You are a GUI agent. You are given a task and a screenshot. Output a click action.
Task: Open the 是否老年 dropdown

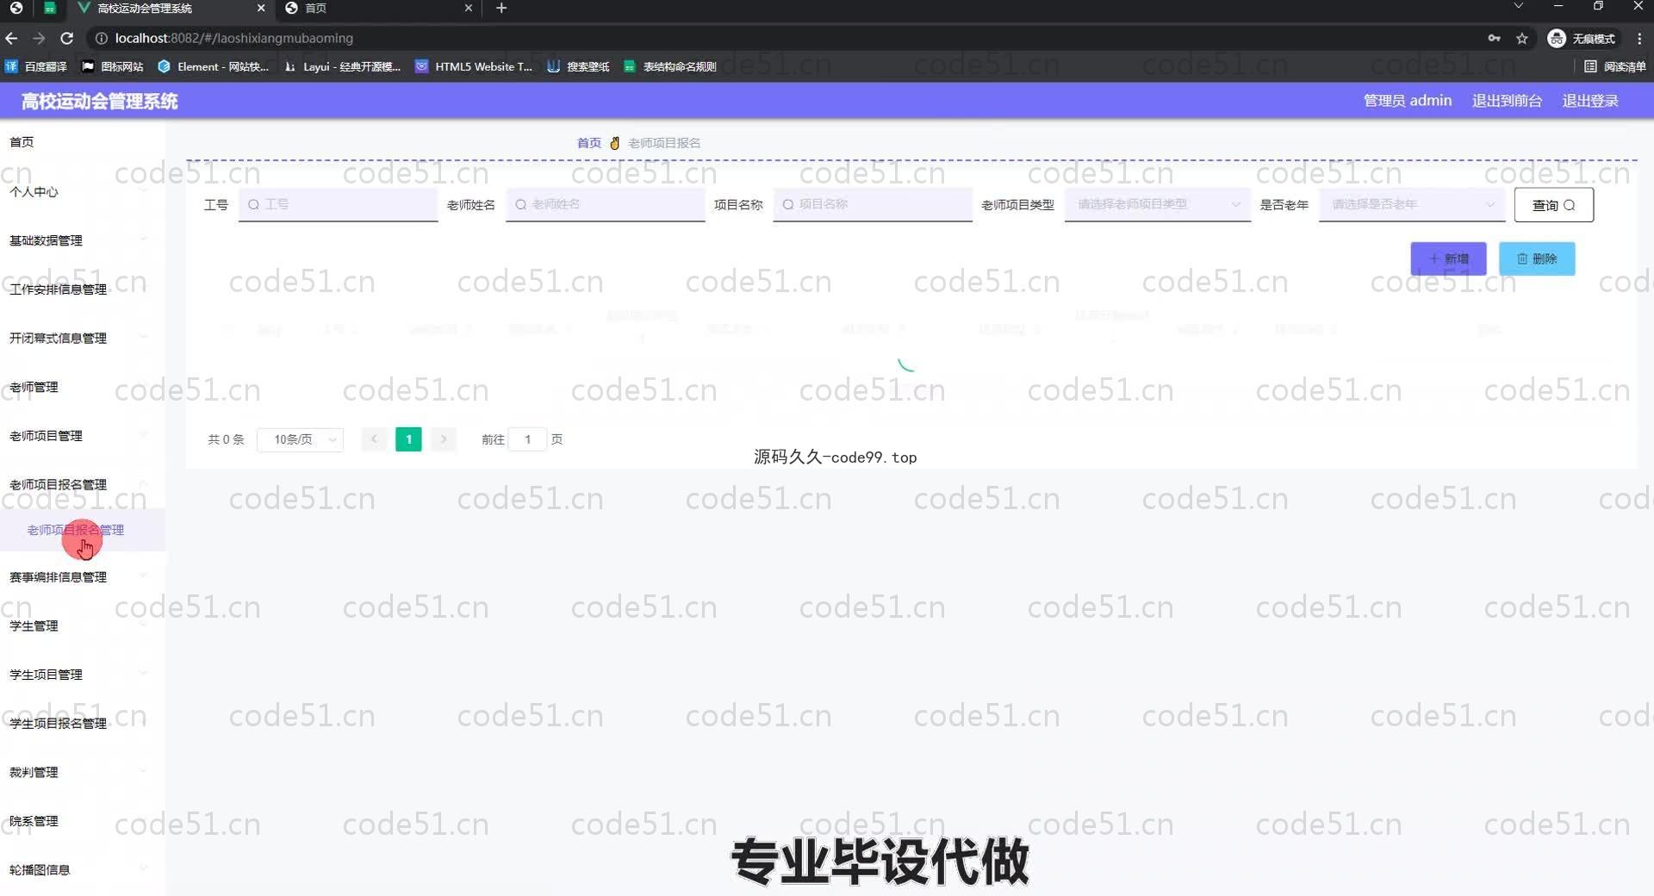[x=1411, y=204]
